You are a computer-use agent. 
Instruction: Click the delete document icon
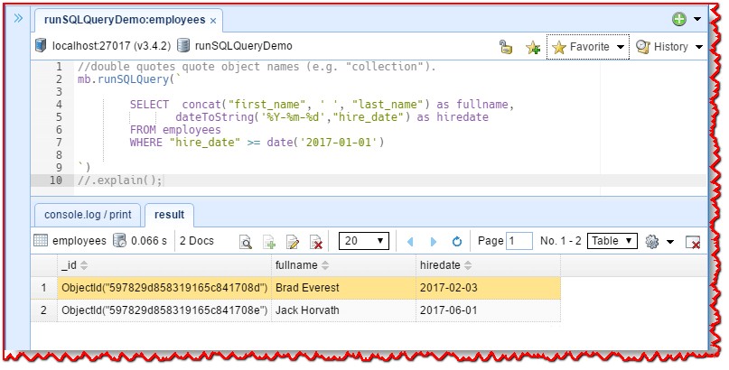point(316,242)
